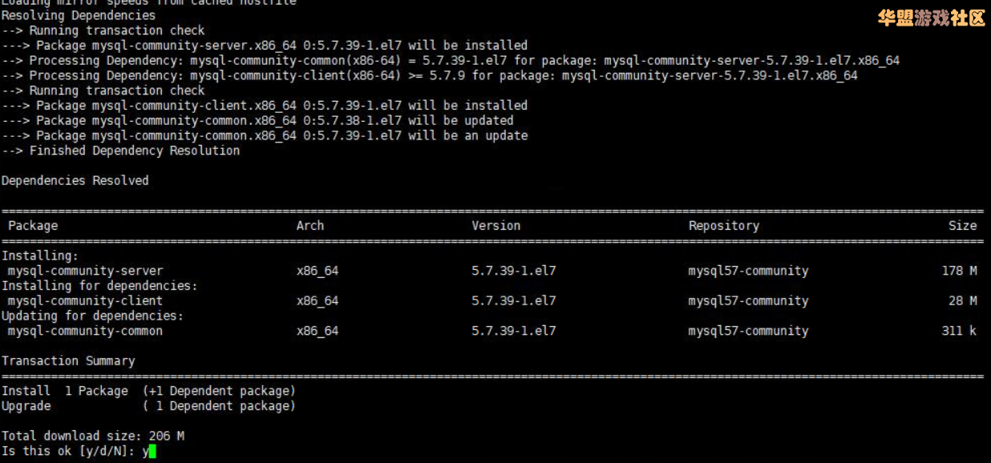The height and width of the screenshot is (463, 991).
Task: Click the 'Is this ok [y/d/N]:' prompt
Action: click(x=69, y=451)
